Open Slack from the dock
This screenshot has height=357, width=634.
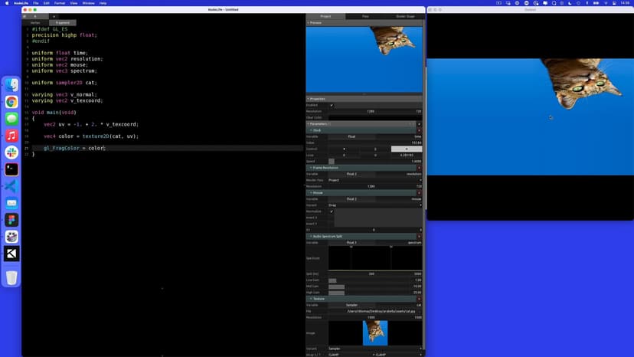pyautogui.click(x=11, y=152)
